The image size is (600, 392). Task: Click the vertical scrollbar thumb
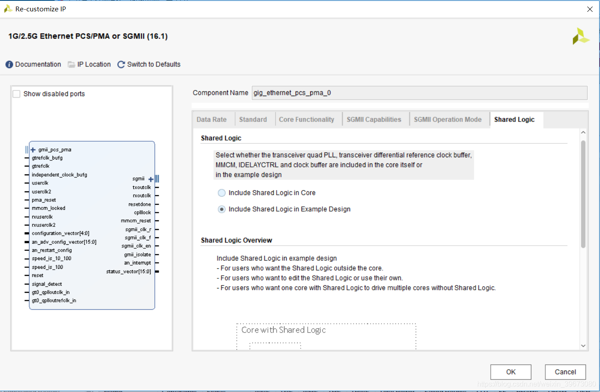click(583, 194)
